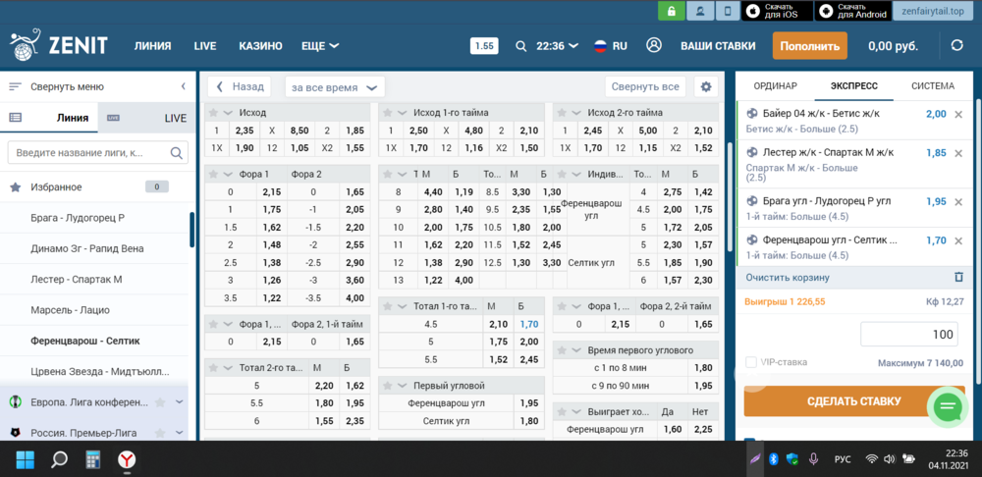
Task: Click the search icon in league search box
Action: pyautogui.click(x=177, y=153)
